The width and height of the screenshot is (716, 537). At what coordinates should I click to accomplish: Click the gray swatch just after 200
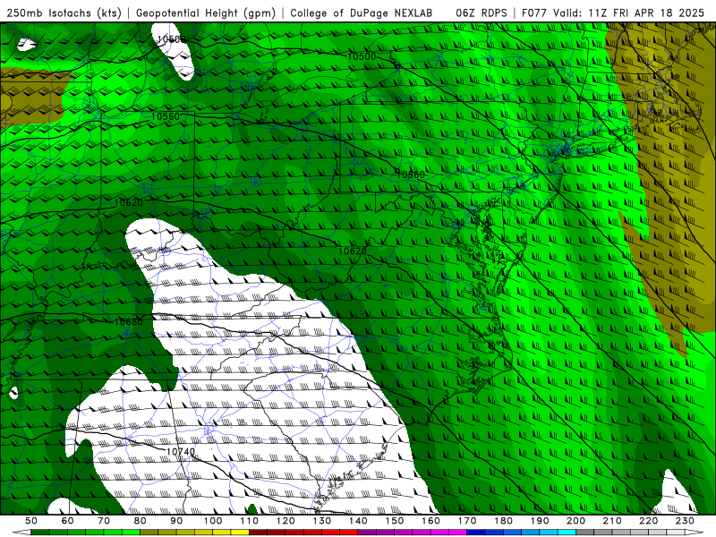(x=585, y=533)
